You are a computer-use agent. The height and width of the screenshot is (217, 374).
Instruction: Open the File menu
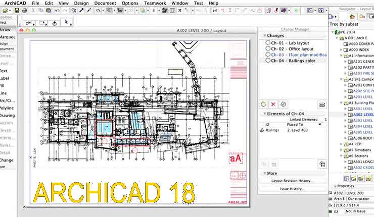pyautogui.click(x=35, y=3)
